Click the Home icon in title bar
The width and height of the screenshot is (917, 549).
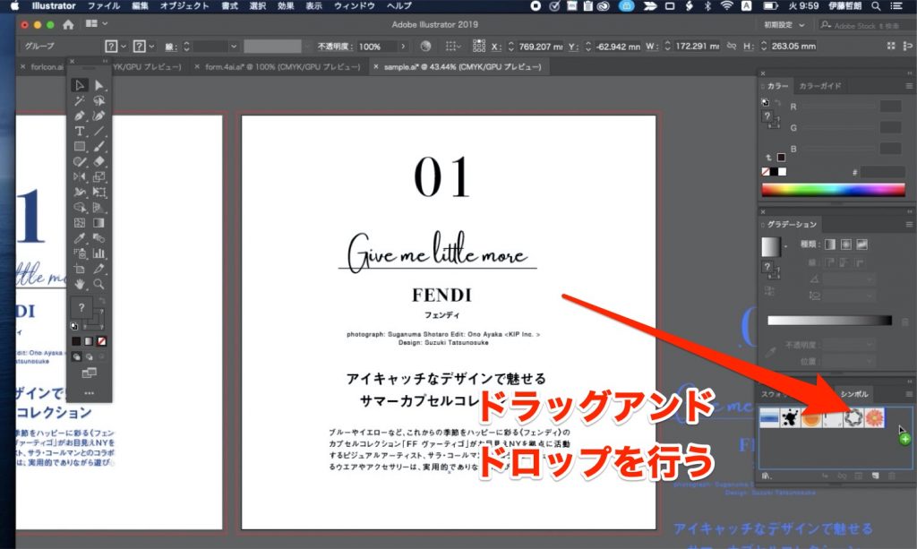pos(68,24)
